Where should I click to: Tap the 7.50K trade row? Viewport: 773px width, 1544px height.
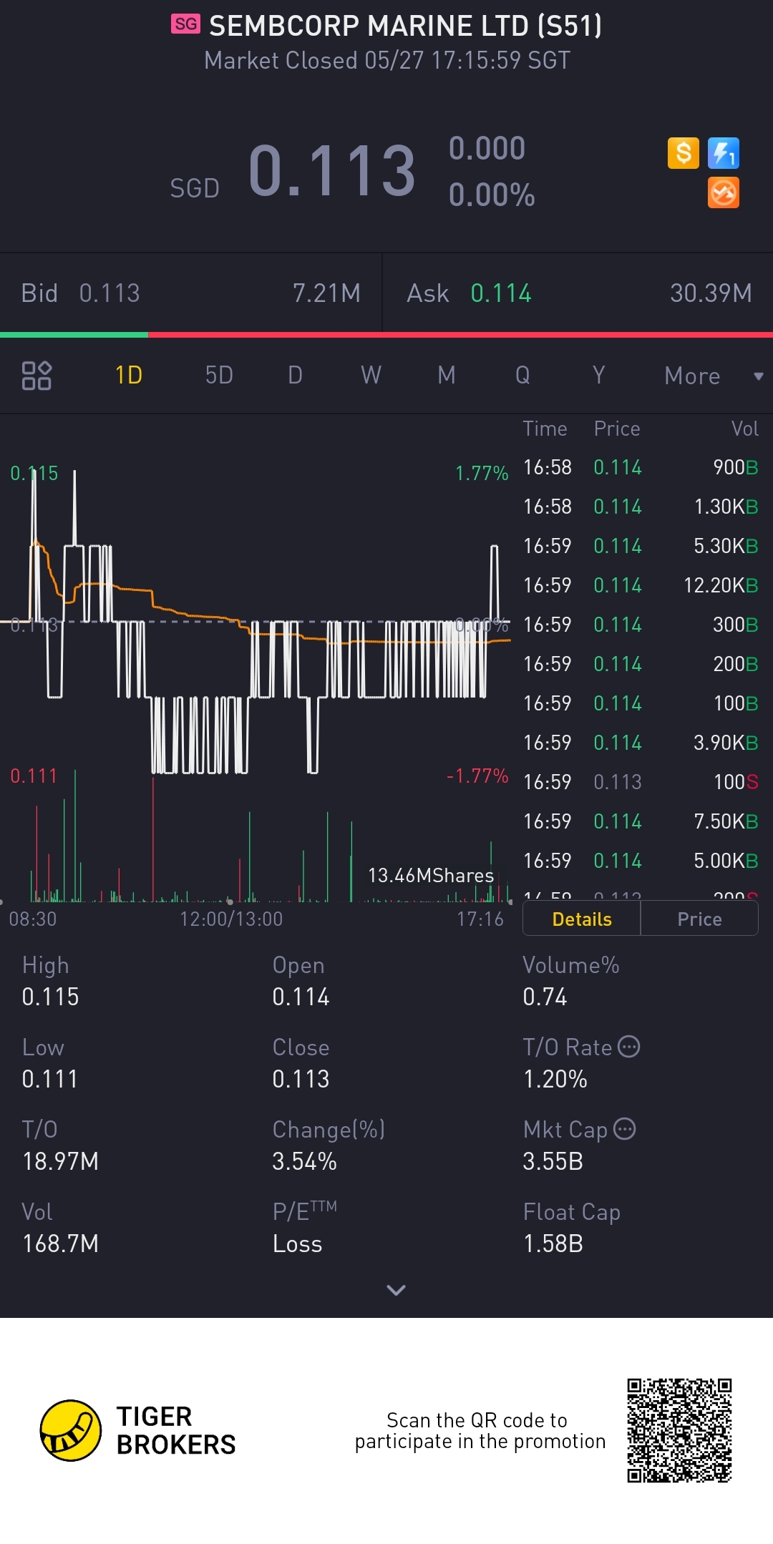coord(641,821)
